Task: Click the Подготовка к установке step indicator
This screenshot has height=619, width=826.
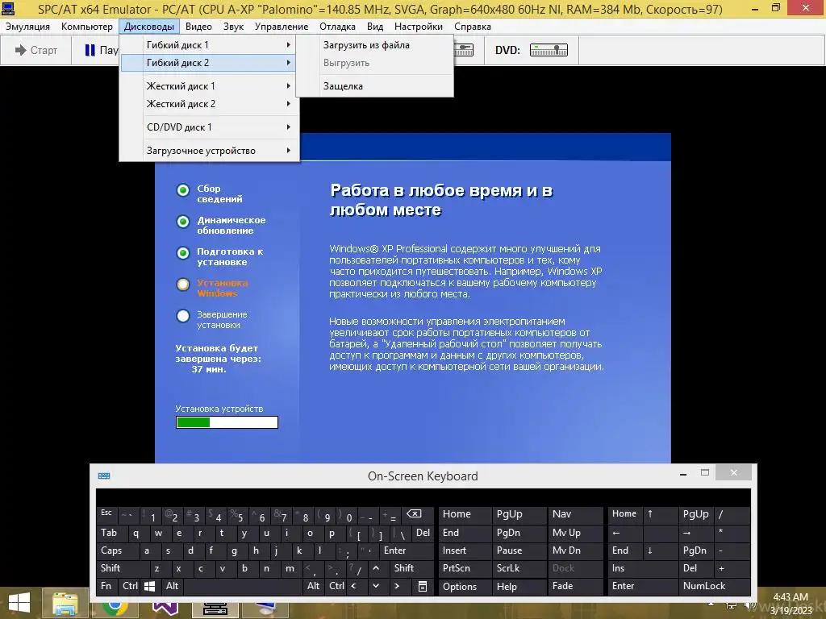Action: (x=183, y=253)
